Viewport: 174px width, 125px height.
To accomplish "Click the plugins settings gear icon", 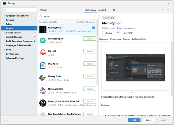I will [x=114, y=10].
